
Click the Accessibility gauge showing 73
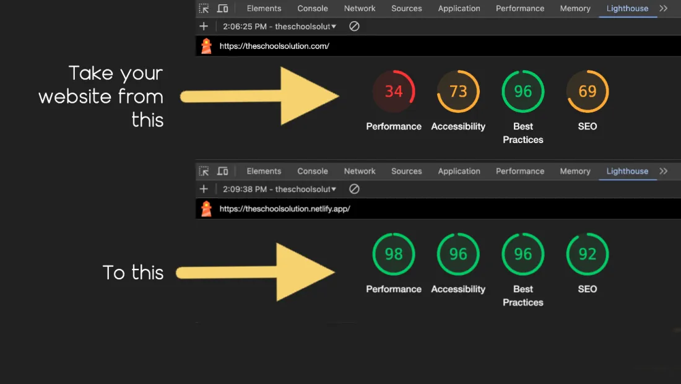[x=458, y=90]
